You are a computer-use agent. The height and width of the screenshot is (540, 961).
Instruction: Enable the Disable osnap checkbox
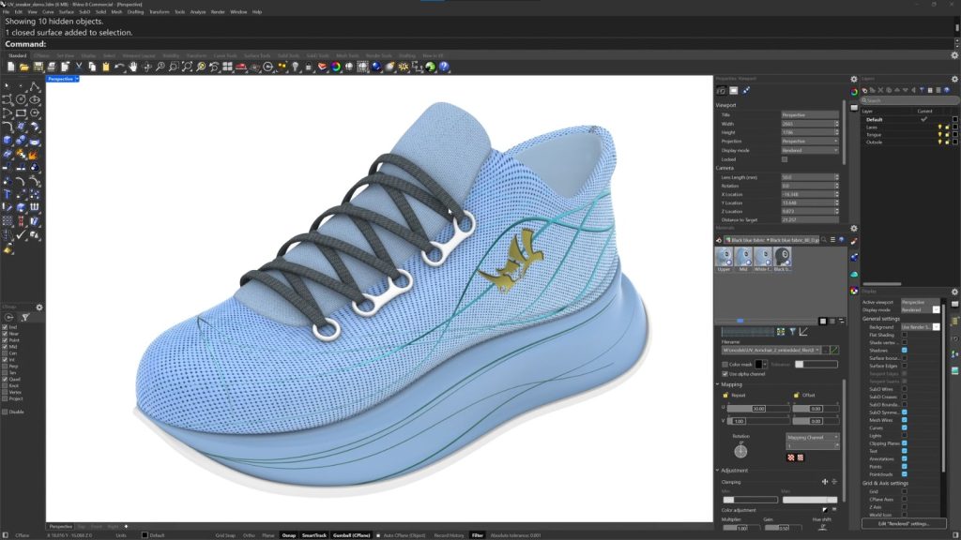click(5, 412)
